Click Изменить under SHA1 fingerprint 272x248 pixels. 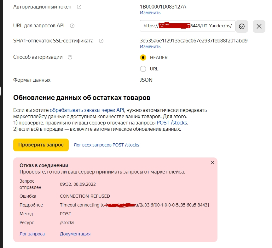click(x=150, y=47)
